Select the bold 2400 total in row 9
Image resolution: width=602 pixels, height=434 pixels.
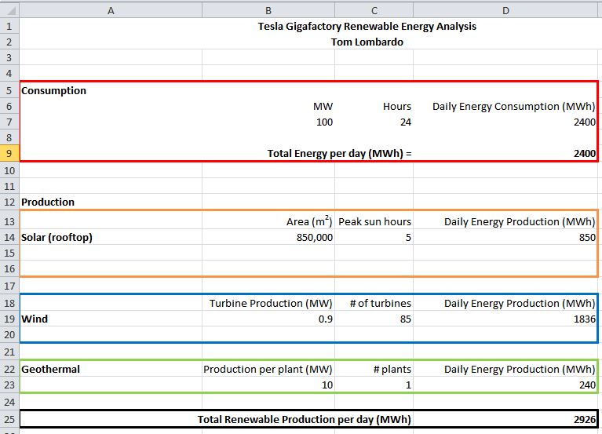[x=585, y=154]
